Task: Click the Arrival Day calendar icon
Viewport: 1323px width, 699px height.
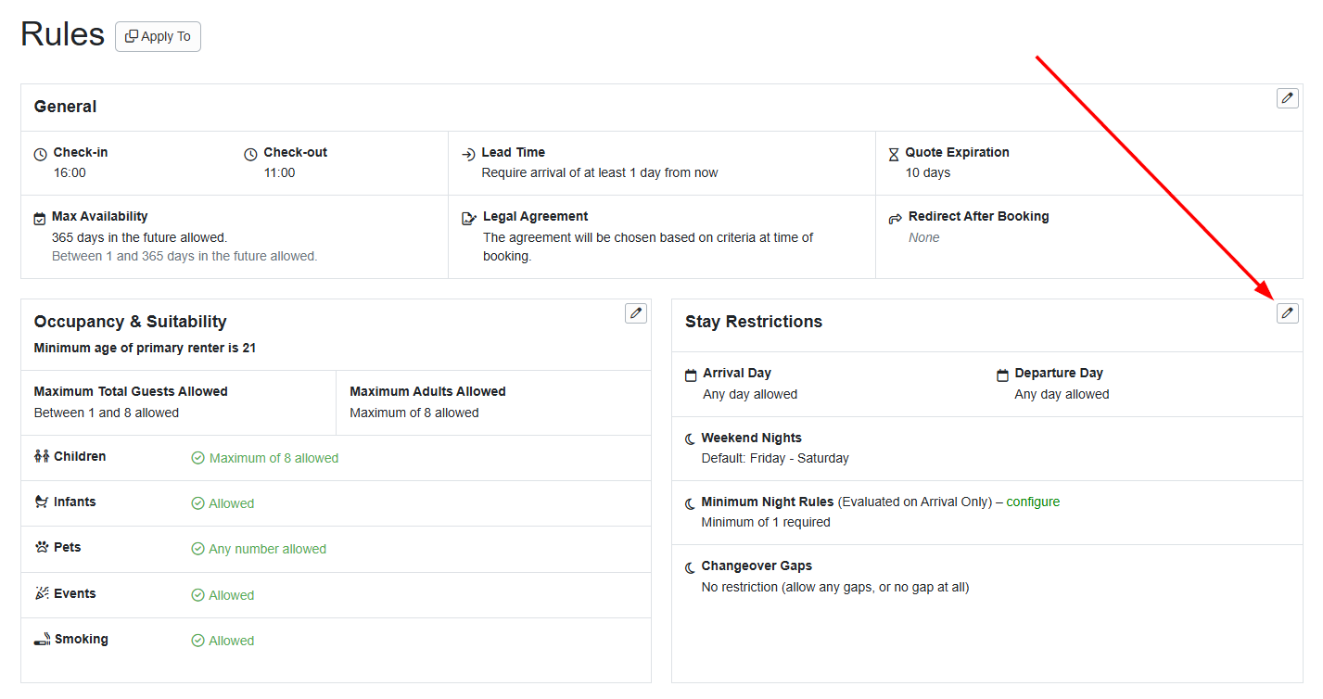Action: coord(691,374)
